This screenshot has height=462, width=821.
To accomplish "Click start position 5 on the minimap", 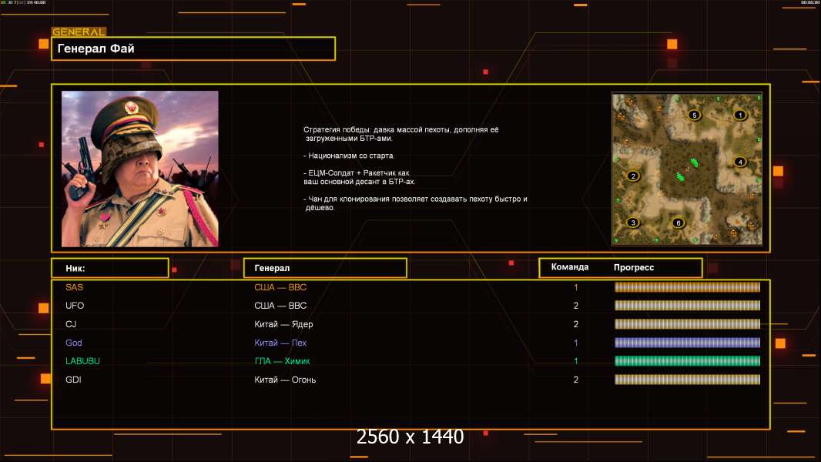I will 694,115.
